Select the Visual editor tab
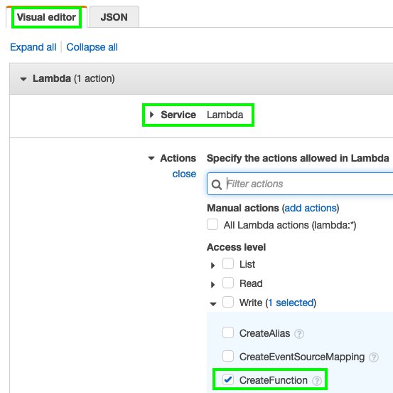 click(x=46, y=17)
